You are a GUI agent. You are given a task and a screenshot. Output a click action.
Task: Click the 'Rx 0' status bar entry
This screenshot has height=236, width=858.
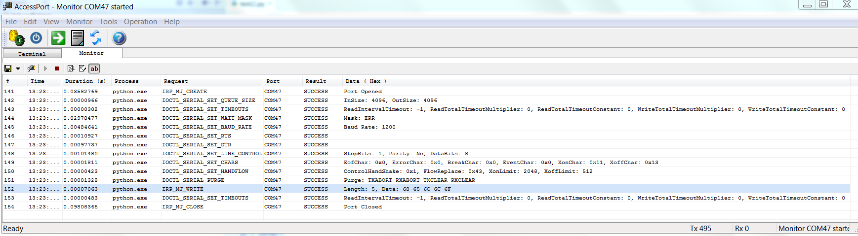tap(742, 229)
